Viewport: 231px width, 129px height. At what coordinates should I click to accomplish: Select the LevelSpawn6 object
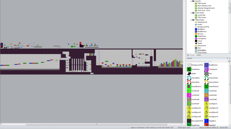click(194, 117)
